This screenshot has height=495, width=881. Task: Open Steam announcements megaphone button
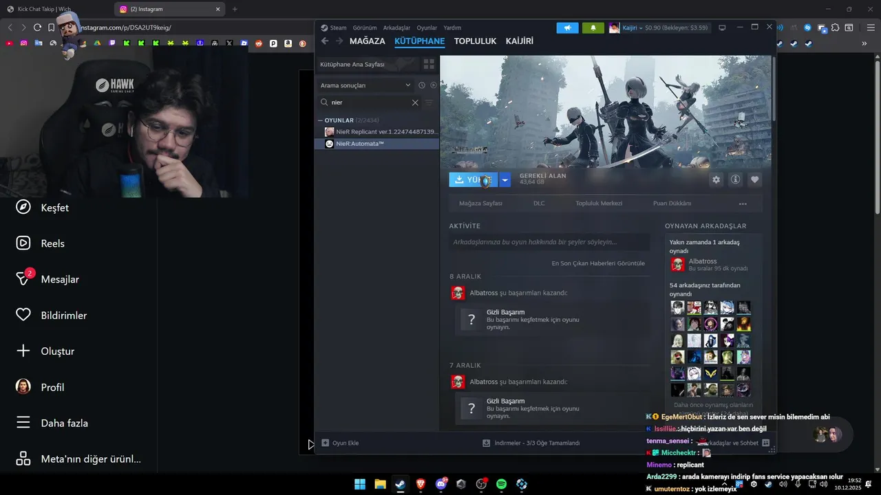point(567,27)
